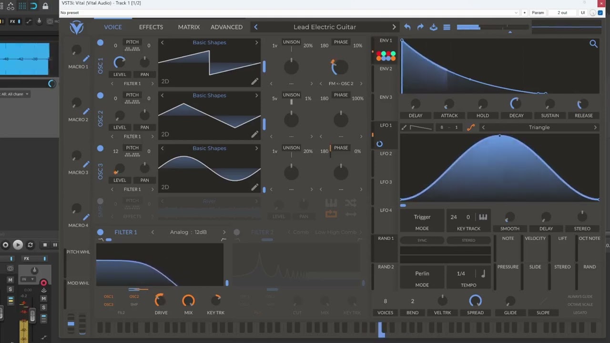Viewport: 610px width, 343px height.
Task: Switch to the VOICE tab
Action: click(113, 27)
